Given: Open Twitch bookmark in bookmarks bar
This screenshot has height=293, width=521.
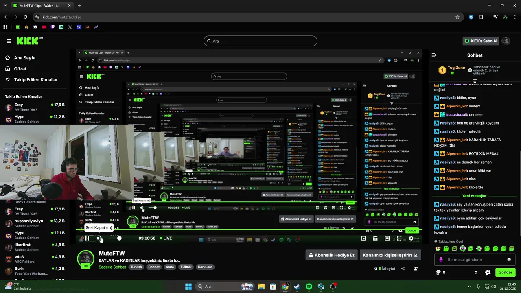Looking at the screenshot, I should point(53,27).
